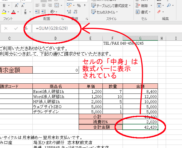Open the alignment settings dialog launcher
182x148 pixels.
[x=62, y=19]
